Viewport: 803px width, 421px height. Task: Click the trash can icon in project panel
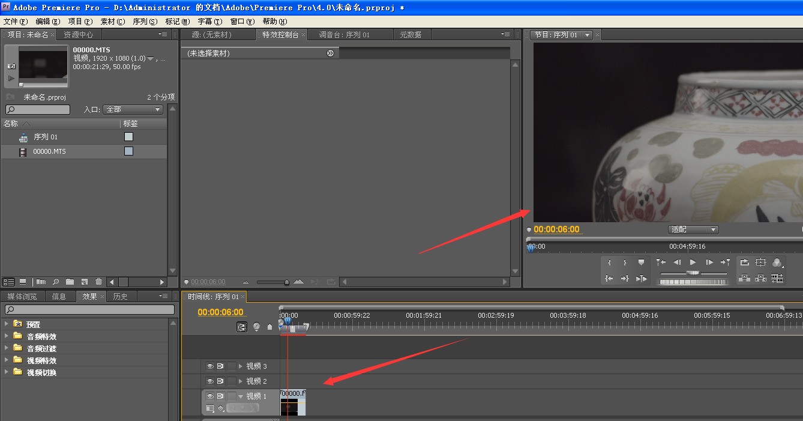pyautogui.click(x=98, y=282)
